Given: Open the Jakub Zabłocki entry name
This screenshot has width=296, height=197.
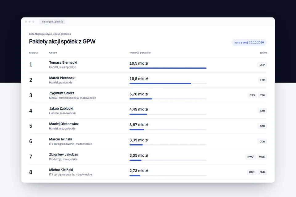Looking at the screenshot, I should click(61, 109).
